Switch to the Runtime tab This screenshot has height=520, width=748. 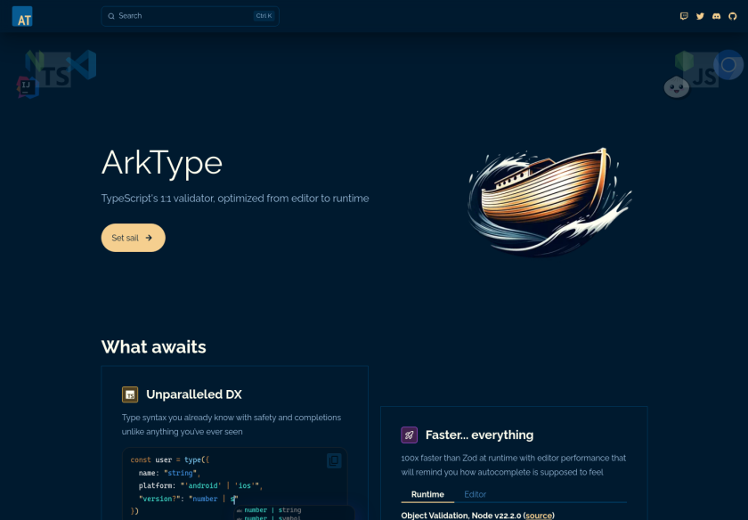tap(427, 495)
